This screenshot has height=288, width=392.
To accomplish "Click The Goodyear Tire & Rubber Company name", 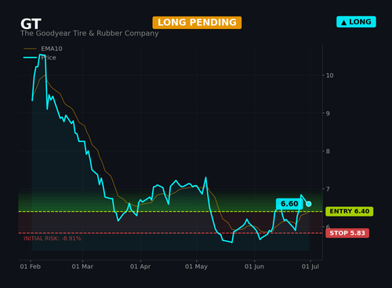I will tap(89, 34).
